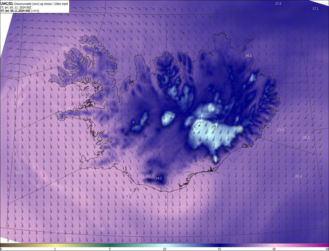Click the 22.4 value label southeast of Iceland

(298, 176)
